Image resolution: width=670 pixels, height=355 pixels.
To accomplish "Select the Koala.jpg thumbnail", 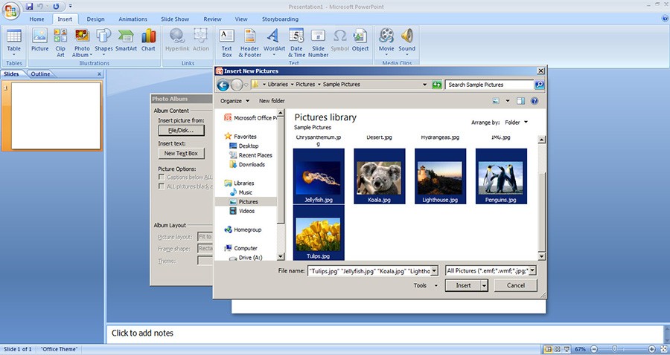I will pos(380,176).
